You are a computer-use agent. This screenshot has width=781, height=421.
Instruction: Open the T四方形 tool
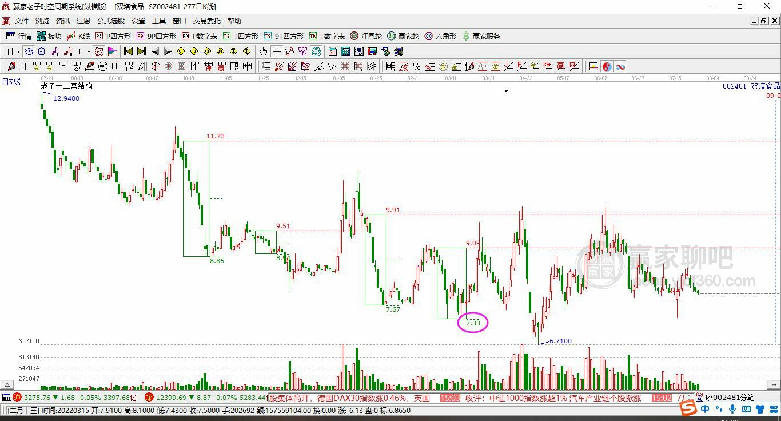pyautogui.click(x=240, y=36)
